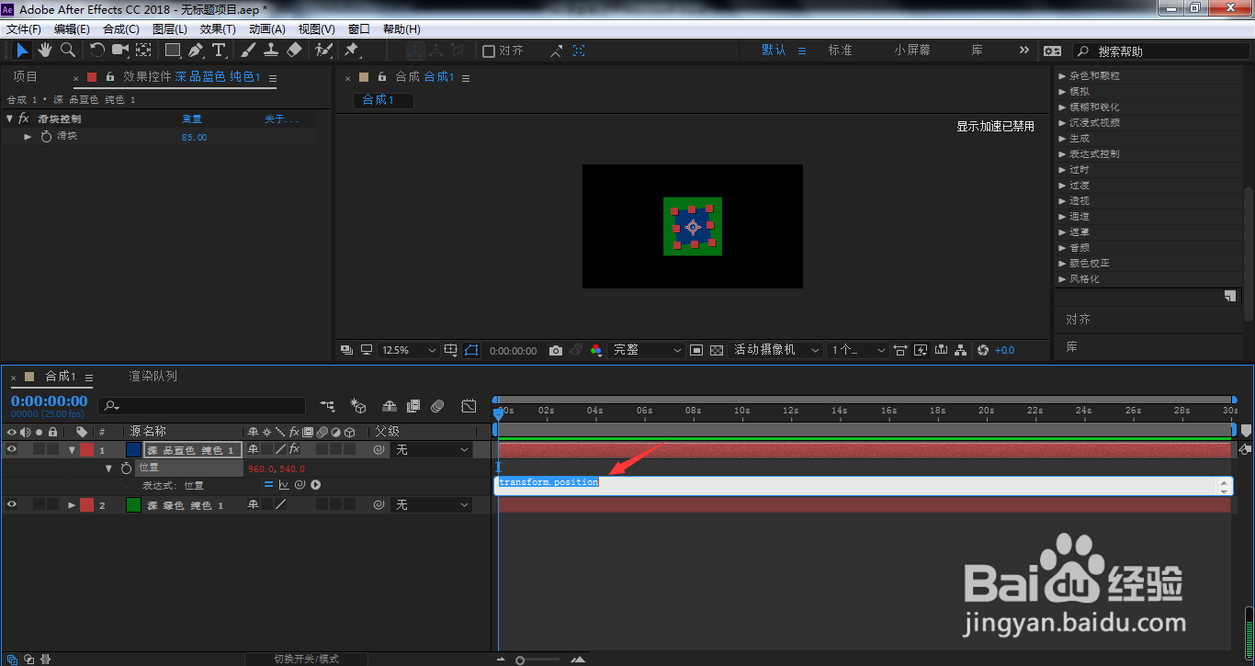Click the frame blending filmstrip icon

(x=413, y=406)
